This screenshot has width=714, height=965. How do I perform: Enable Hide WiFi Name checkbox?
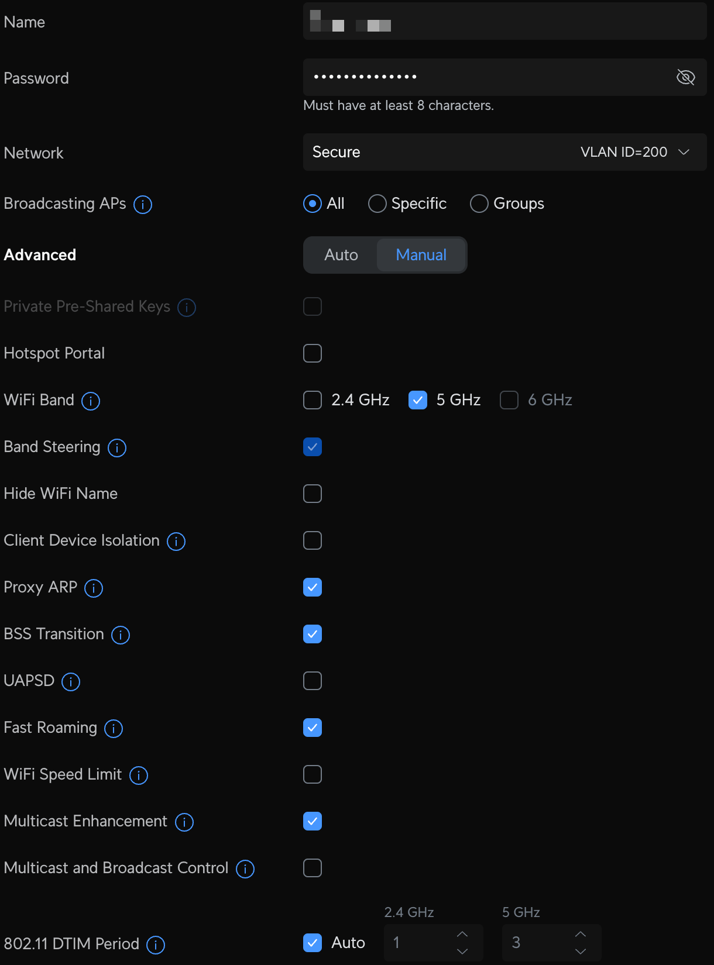click(x=313, y=494)
